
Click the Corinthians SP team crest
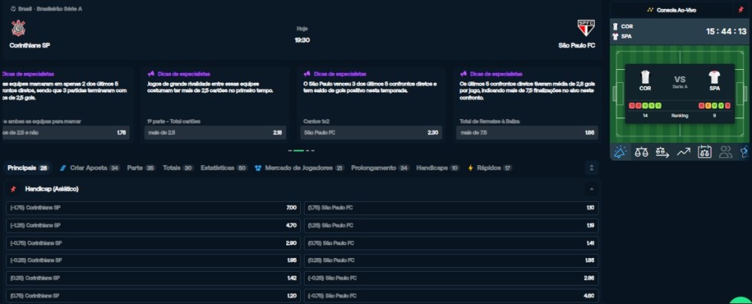pyautogui.click(x=18, y=28)
